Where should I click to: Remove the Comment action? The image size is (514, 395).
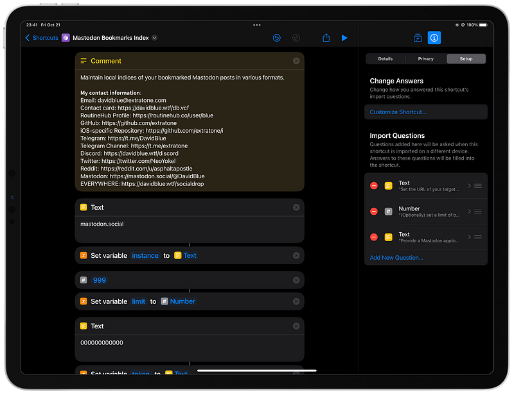pos(296,61)
